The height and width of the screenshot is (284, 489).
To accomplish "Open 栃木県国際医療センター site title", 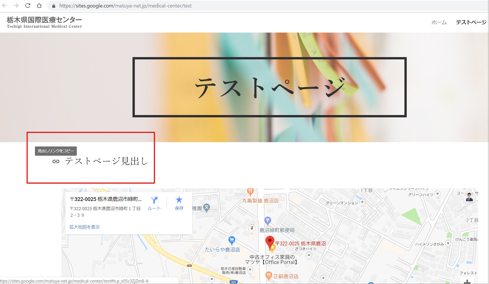I will [44, 22].
